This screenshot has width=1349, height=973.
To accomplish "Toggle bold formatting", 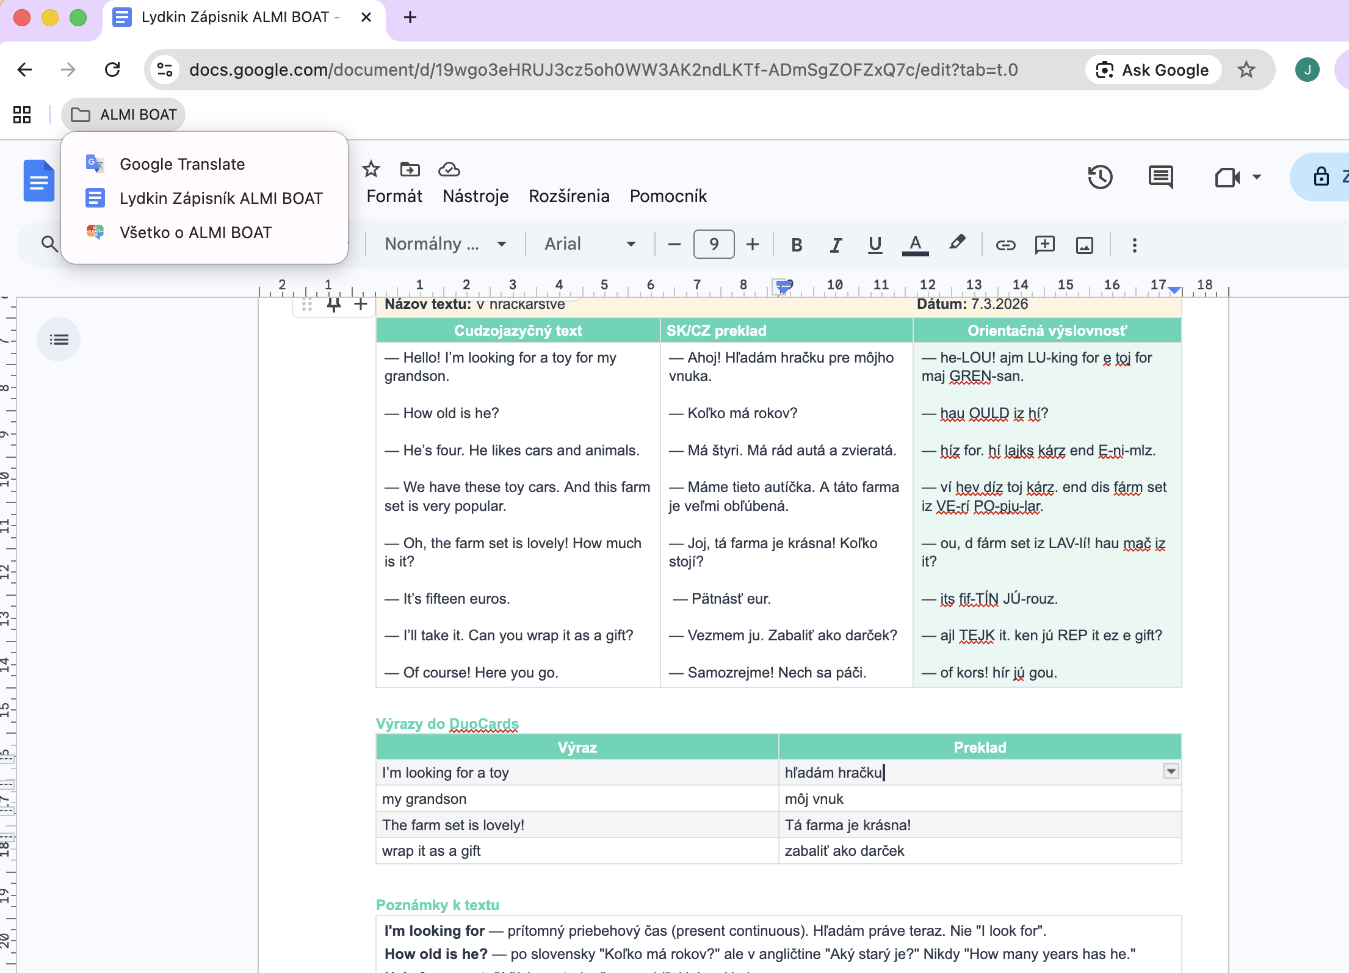I will pos(796,245).
